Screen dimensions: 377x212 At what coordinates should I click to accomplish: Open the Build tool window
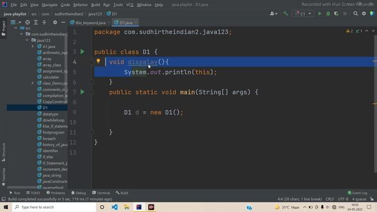tap(122, 193)
